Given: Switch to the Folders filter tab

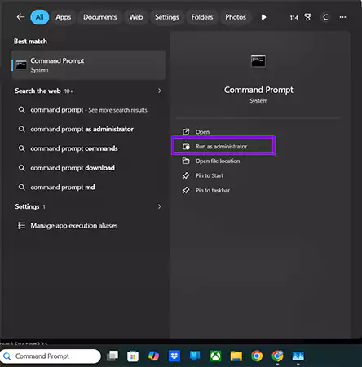Looking at the screenshot, I should click(202, 17).
